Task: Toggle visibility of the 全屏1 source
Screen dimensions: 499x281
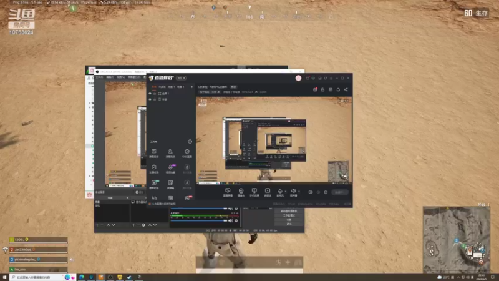Action: click(x=150, y=94)
